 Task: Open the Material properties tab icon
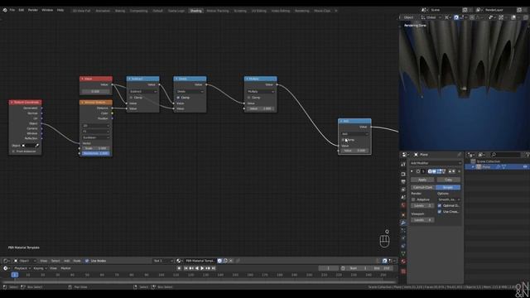(x=403, y=262)
